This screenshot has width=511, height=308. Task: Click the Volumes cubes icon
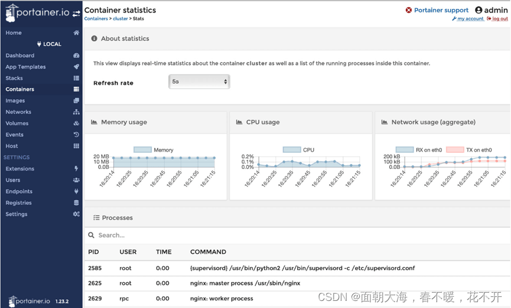click(x=76, y=123)
